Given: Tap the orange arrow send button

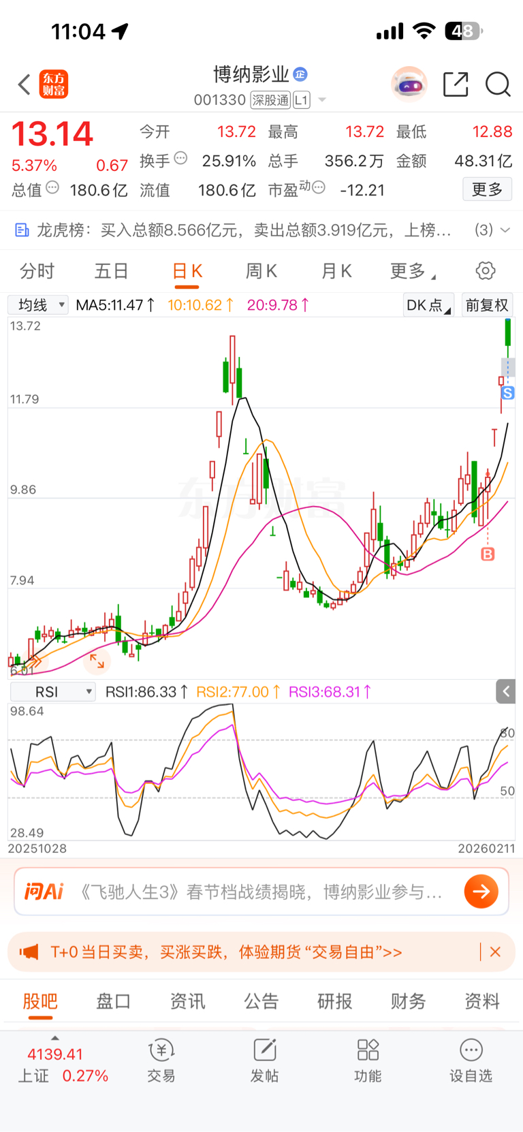Looking at the screenshot, I should pyautogui.click(x=481, y=892).
